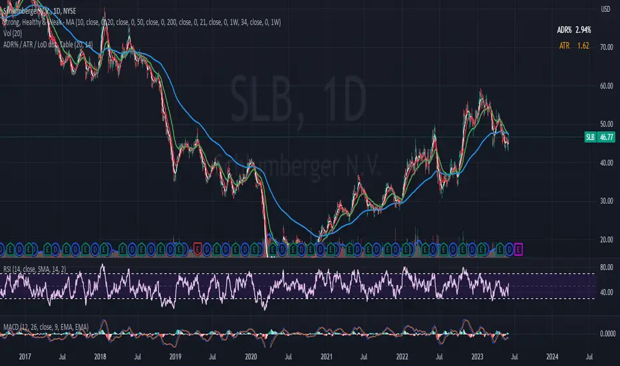This screenshot has width=620, height=366.
Task: Click the magenta upcoming earnings E icon
Action: pyautogui.click(x=519, y=250)
